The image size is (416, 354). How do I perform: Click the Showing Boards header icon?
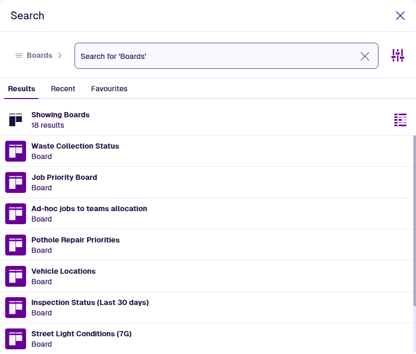coord(16,120)
